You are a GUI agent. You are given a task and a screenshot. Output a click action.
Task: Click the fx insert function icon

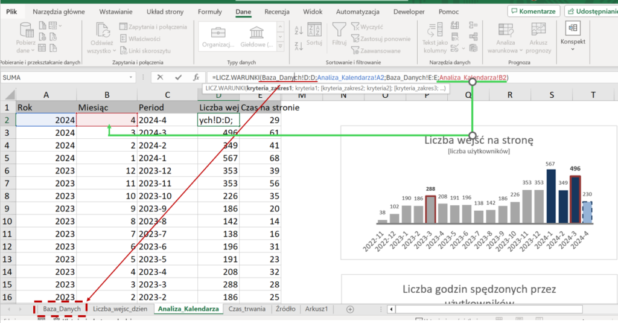196,77
